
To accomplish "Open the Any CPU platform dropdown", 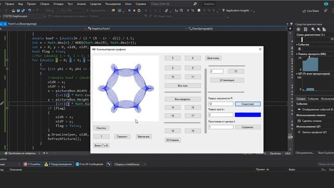I will [x=72, y=10].
